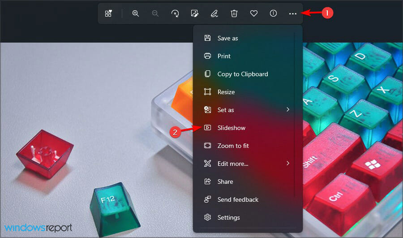Click the play icon beside Slideshow
The image size is (403, 238).
tap(207, 128)
